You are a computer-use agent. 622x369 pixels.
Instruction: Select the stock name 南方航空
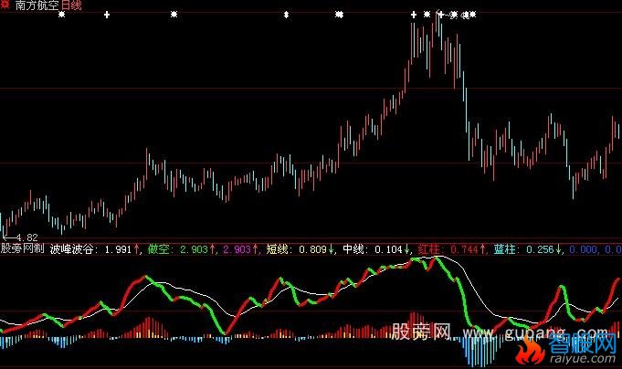click(x=37, y=5)
